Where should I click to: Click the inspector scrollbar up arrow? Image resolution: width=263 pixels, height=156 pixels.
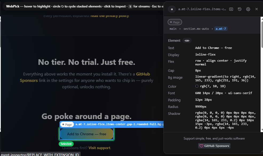click(262, 19)
